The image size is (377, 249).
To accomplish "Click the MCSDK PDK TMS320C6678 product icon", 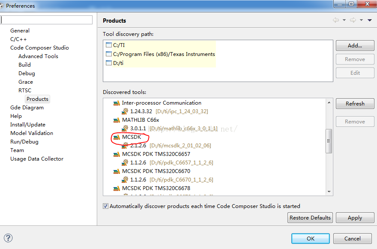I will pyautogui.click(x=117, y=188).
